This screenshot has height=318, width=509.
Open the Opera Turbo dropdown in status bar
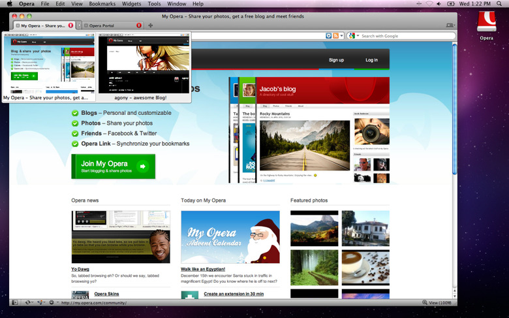(x=54, y=302)
